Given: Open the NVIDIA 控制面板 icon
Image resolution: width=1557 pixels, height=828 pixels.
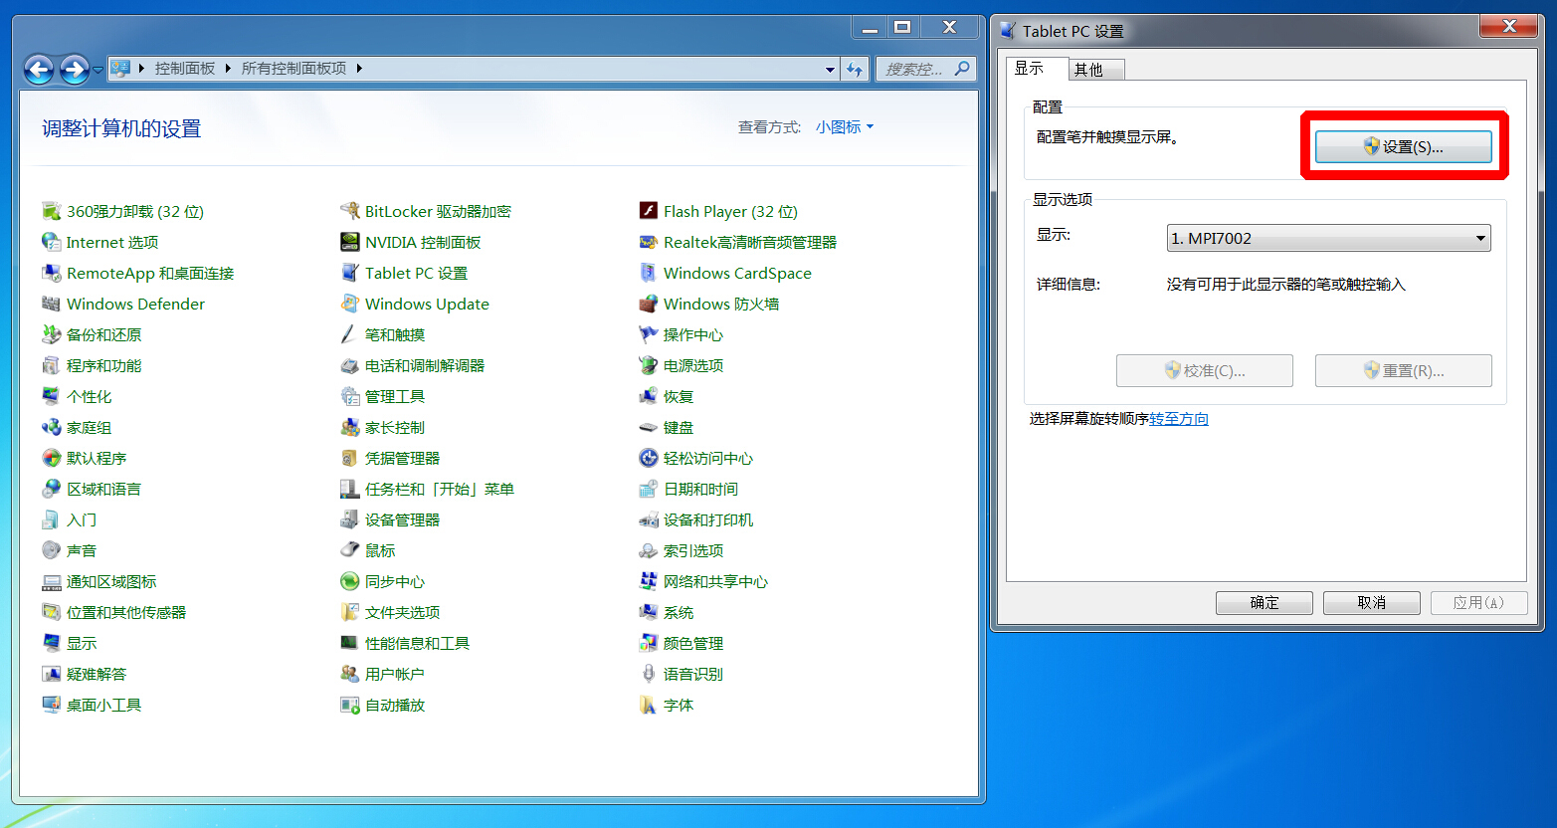Looking at the screenshot, I should click(349, 242).
